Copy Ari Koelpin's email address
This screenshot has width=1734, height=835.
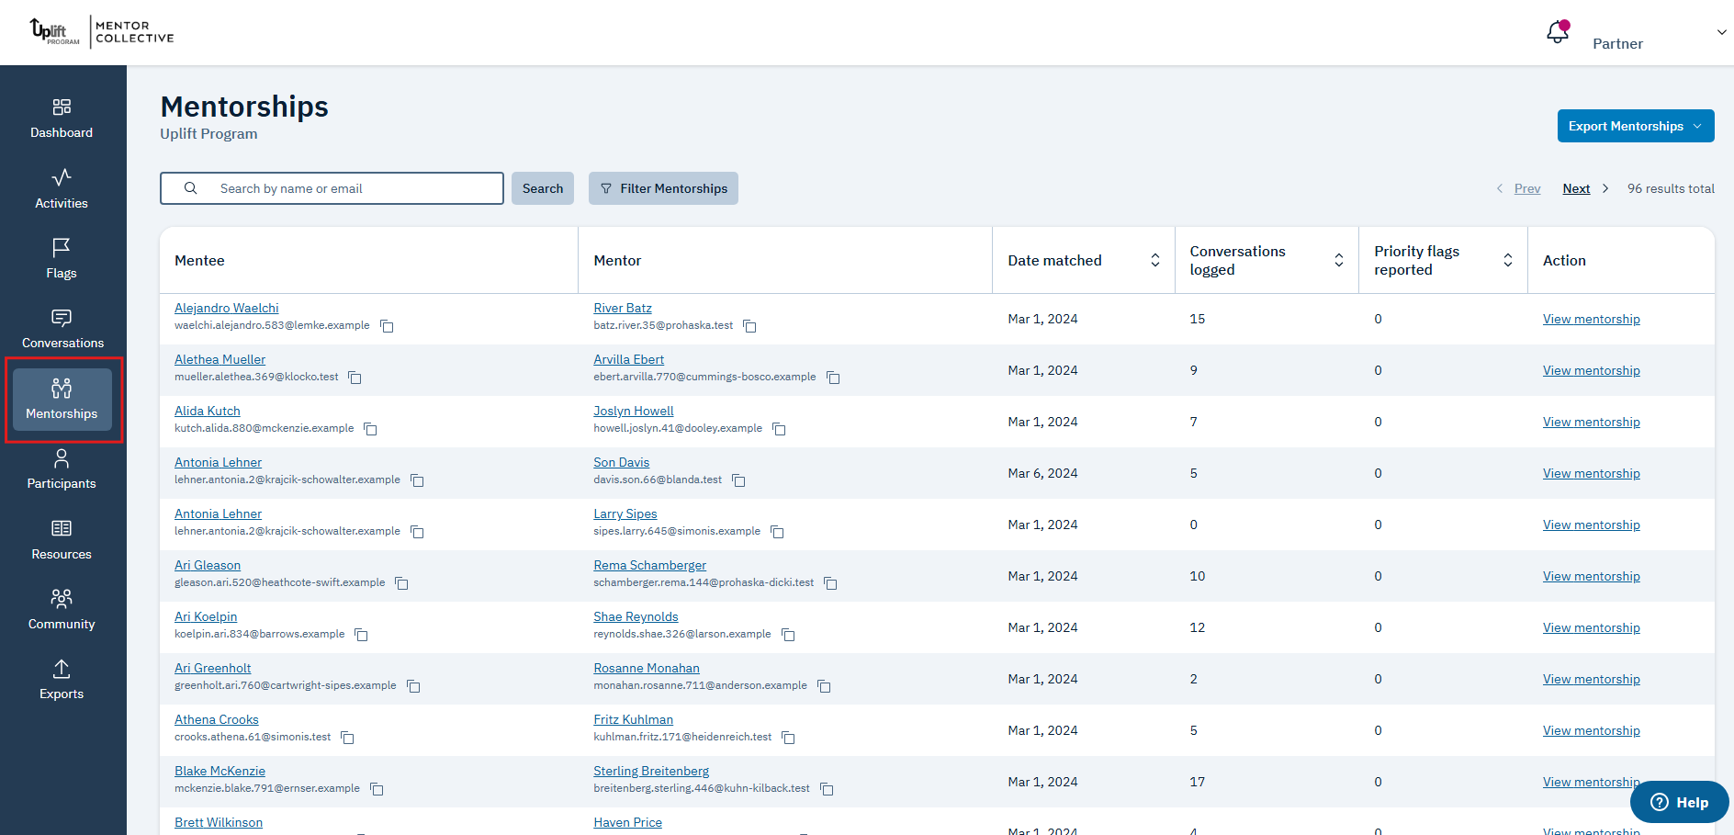point(361,635)
